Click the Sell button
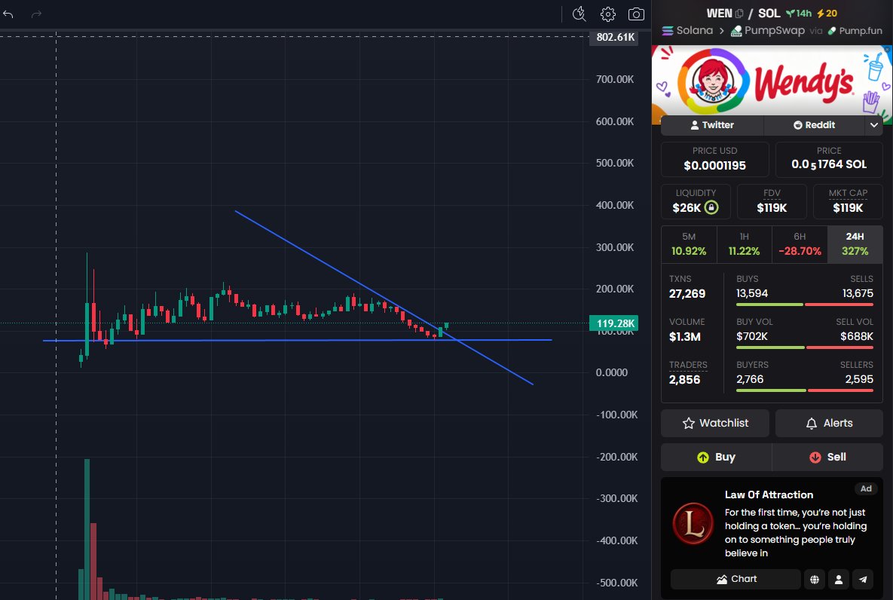The height and width of the screenshot is (600, 893). [x=827, y=457]
